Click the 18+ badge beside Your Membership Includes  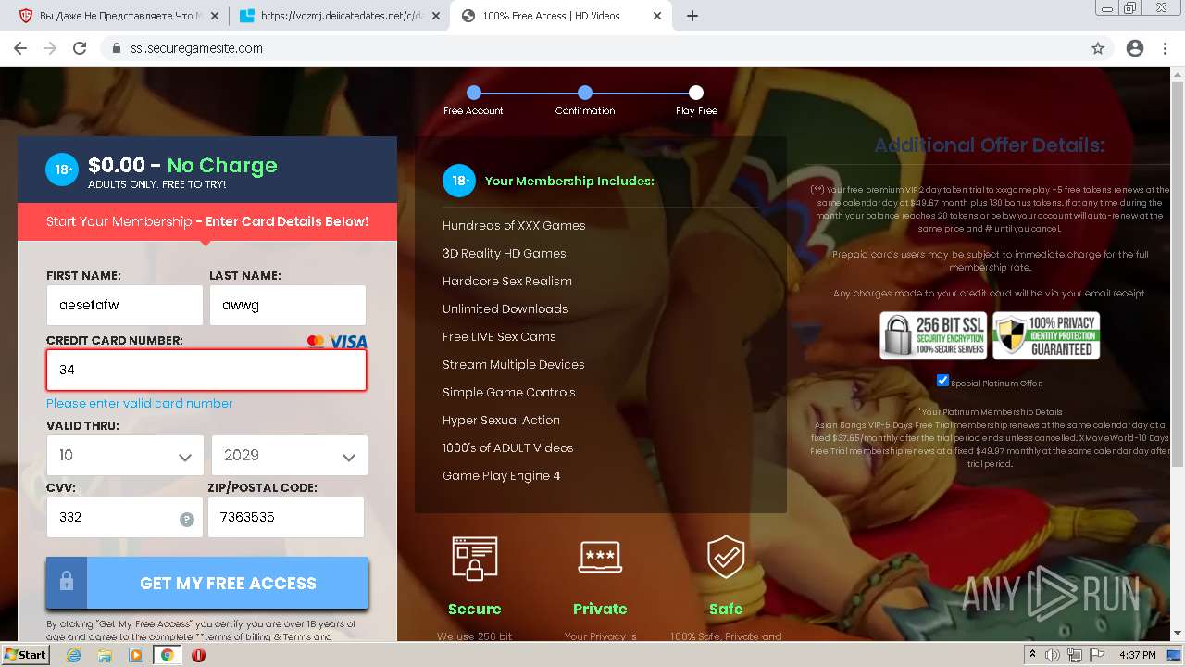click(459, 181)
